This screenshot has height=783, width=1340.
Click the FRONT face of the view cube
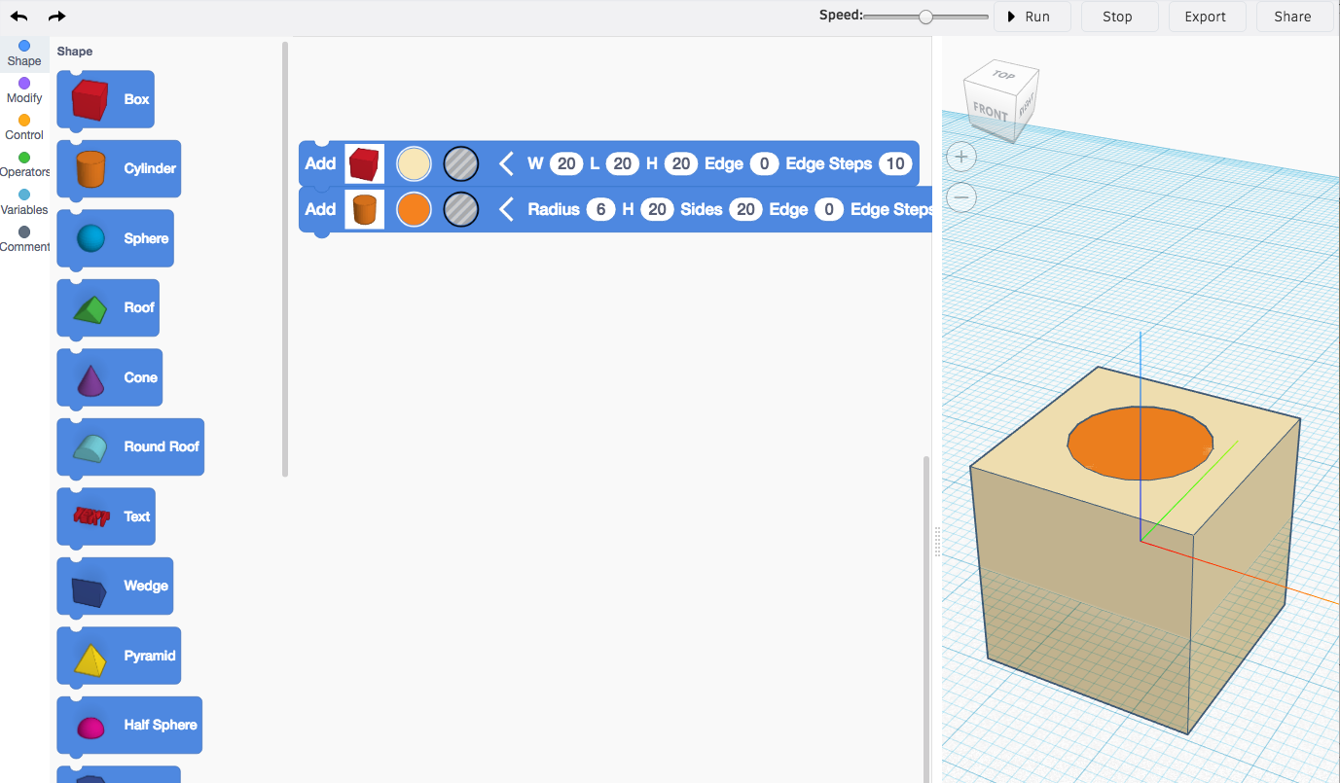[x=991, y=111]
